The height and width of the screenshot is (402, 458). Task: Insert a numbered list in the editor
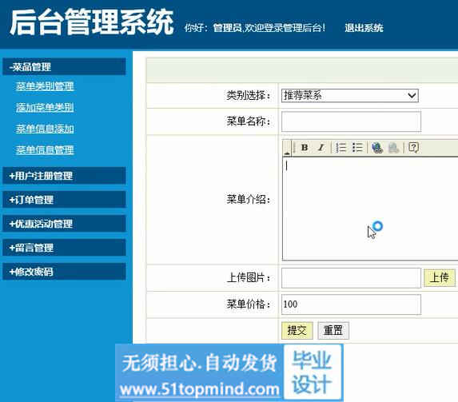(341, 148)
